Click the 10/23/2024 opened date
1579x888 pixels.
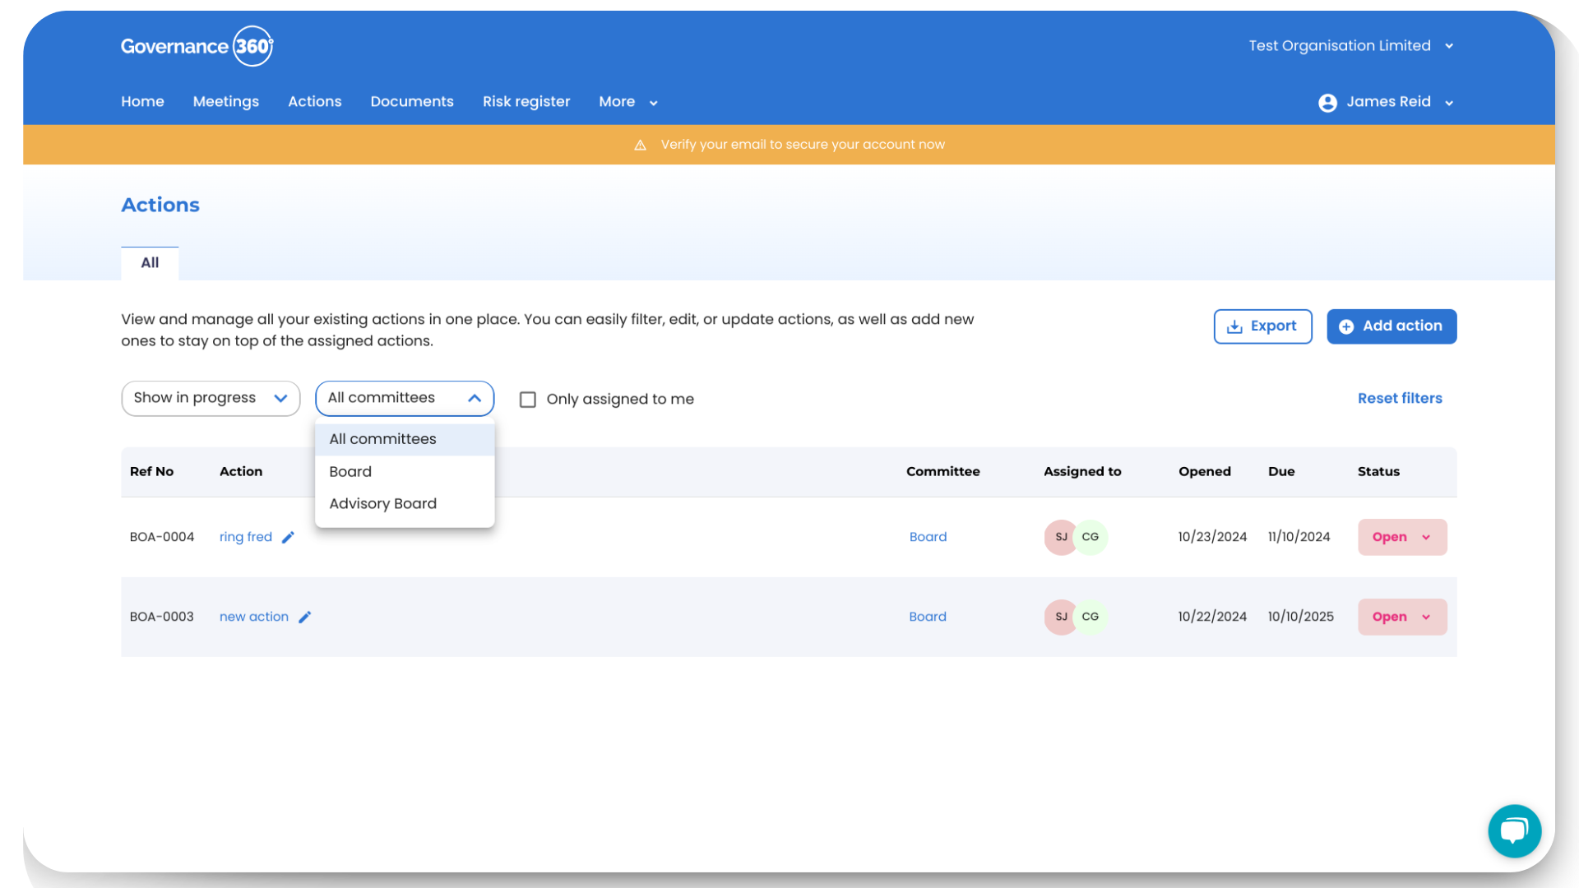pyautogui.click(x=1212, y=537)
